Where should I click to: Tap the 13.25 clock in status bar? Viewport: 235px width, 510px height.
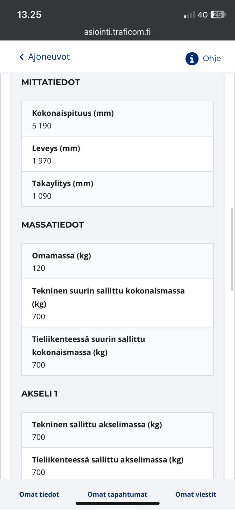coord(29,15)
